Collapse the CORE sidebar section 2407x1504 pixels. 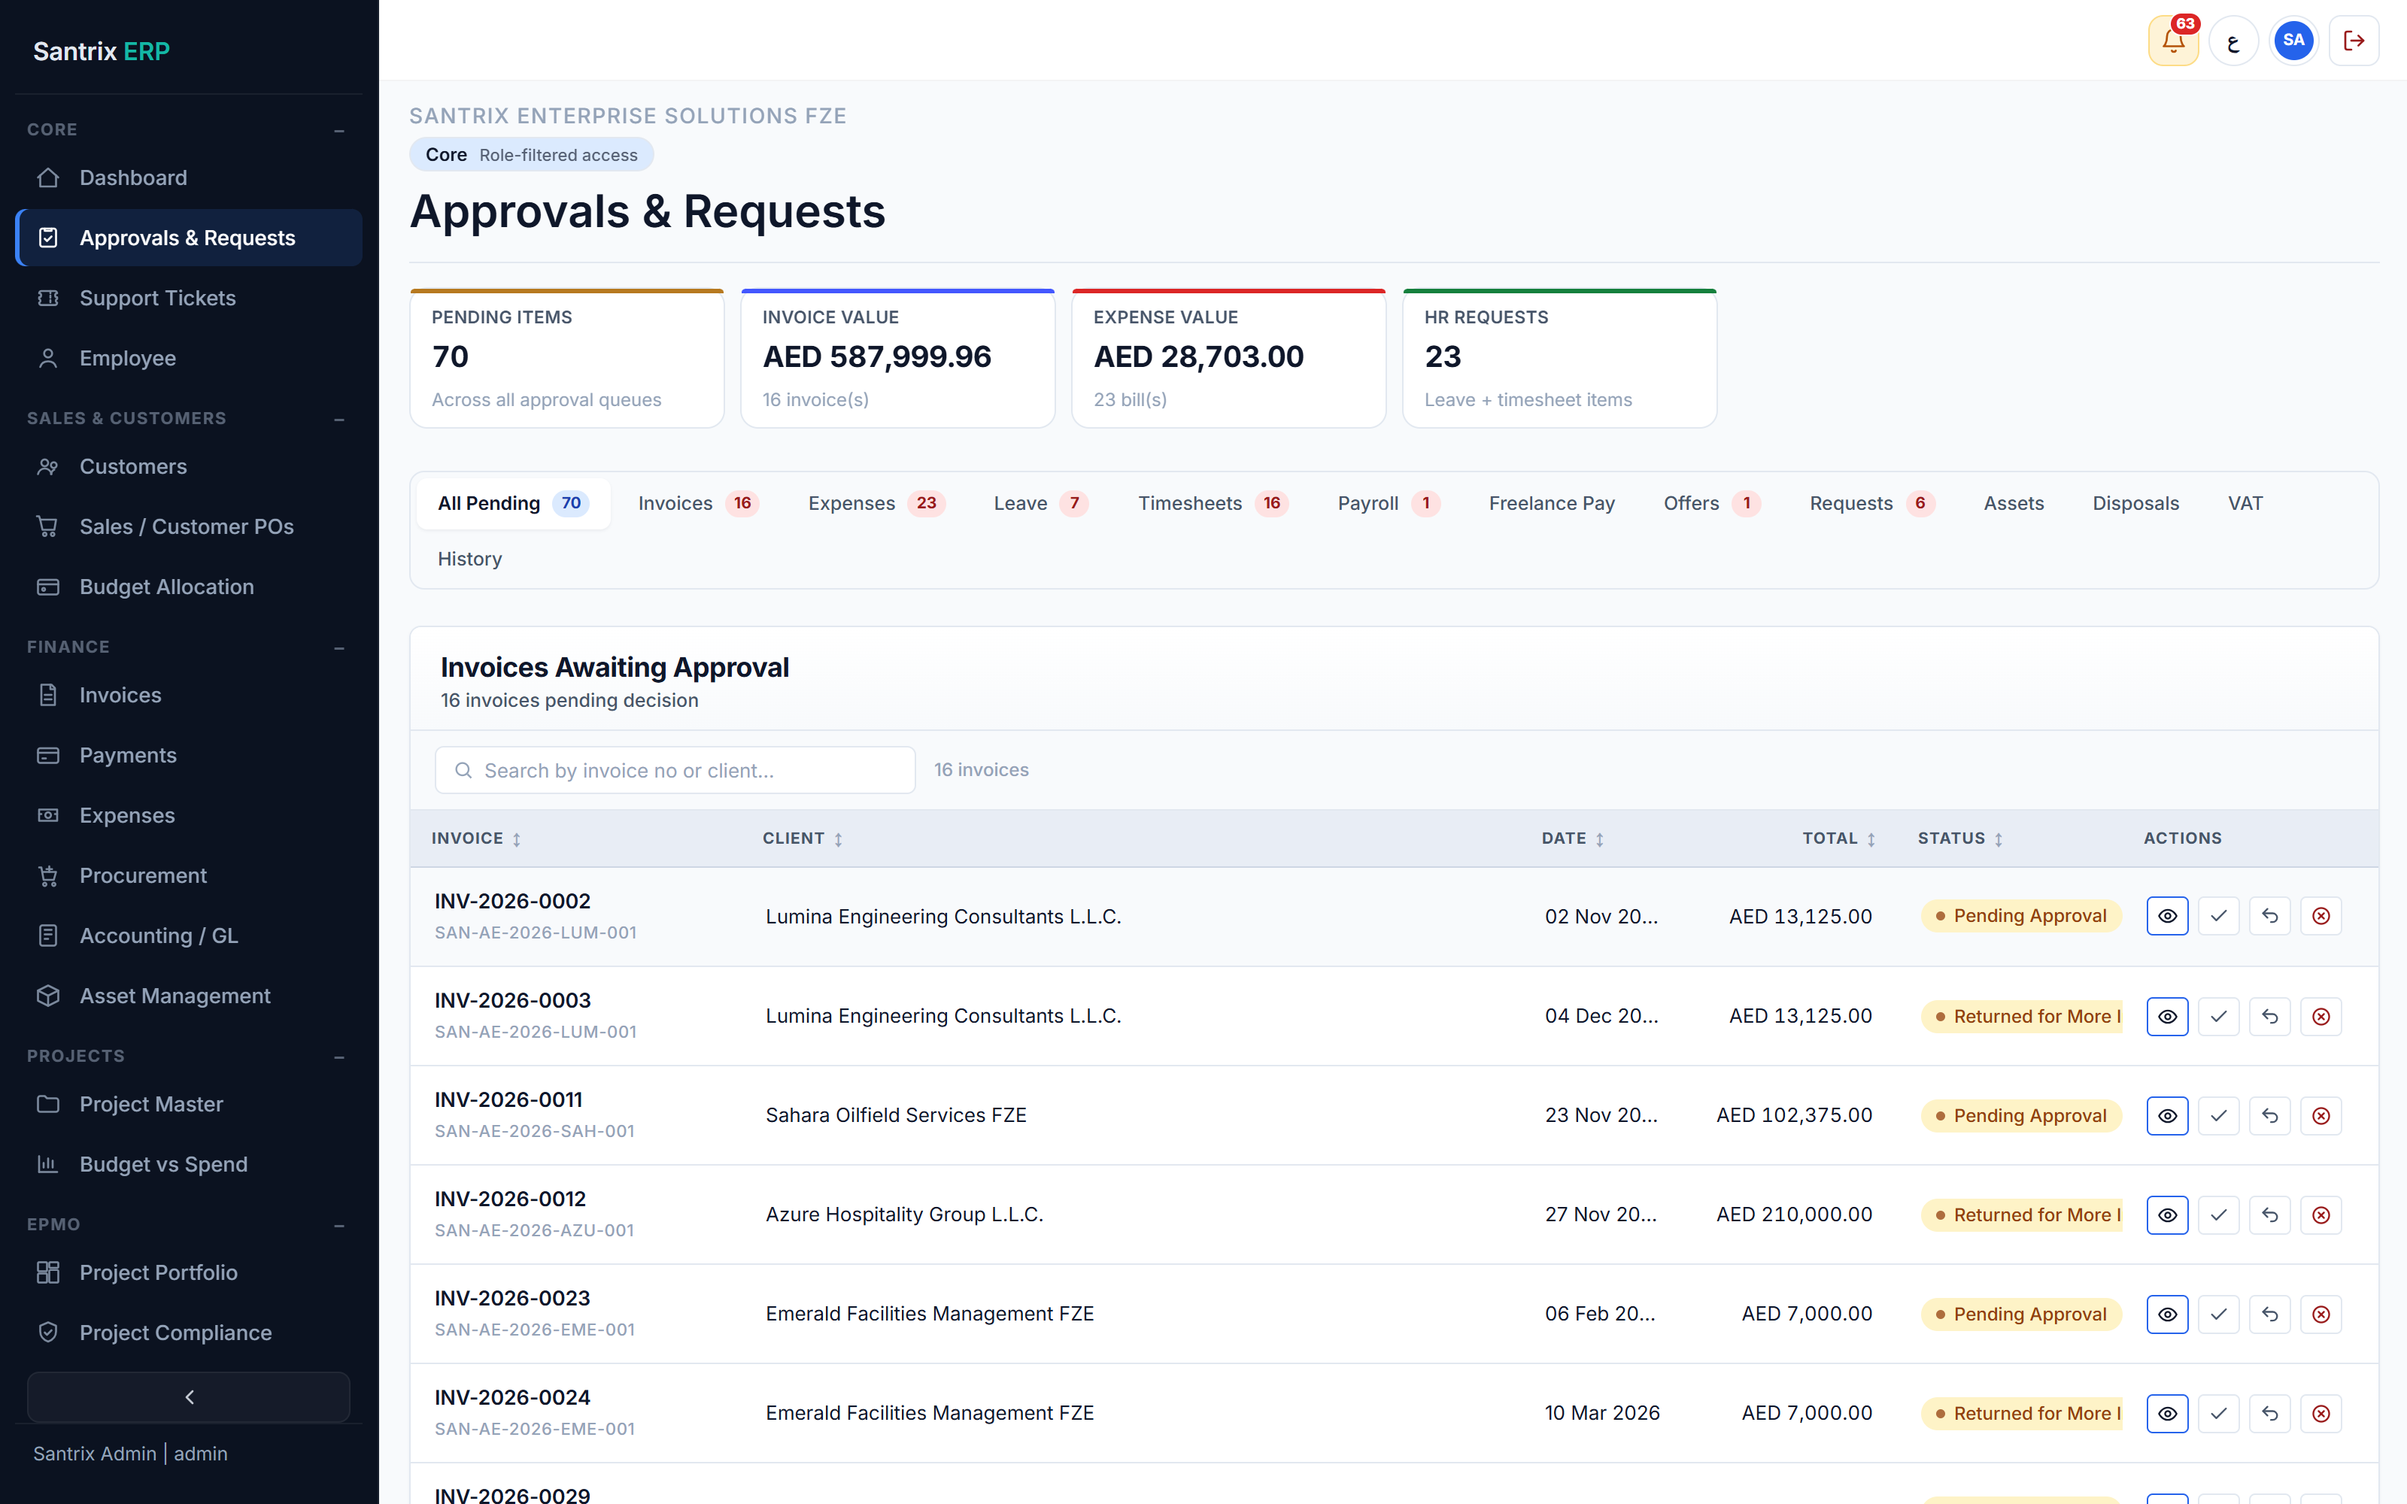point(339,130)
